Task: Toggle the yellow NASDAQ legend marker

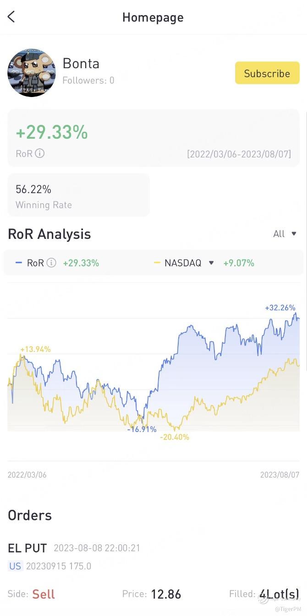Action: pyautogui.click(x=157, y=263)
